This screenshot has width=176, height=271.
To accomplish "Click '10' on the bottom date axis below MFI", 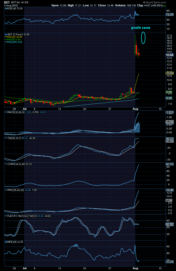I will click(x=160, y=268).
